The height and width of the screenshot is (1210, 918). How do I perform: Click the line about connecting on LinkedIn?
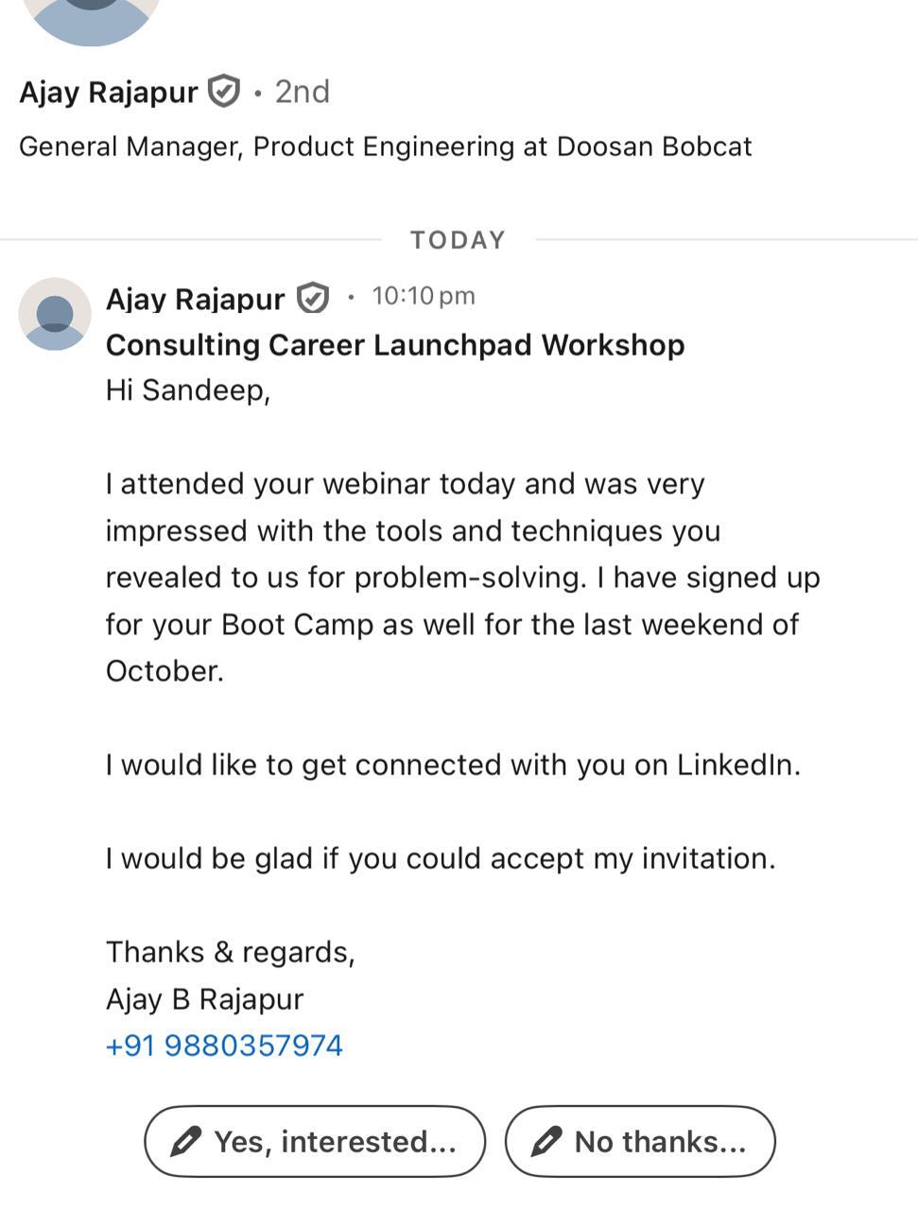[453, 765]
